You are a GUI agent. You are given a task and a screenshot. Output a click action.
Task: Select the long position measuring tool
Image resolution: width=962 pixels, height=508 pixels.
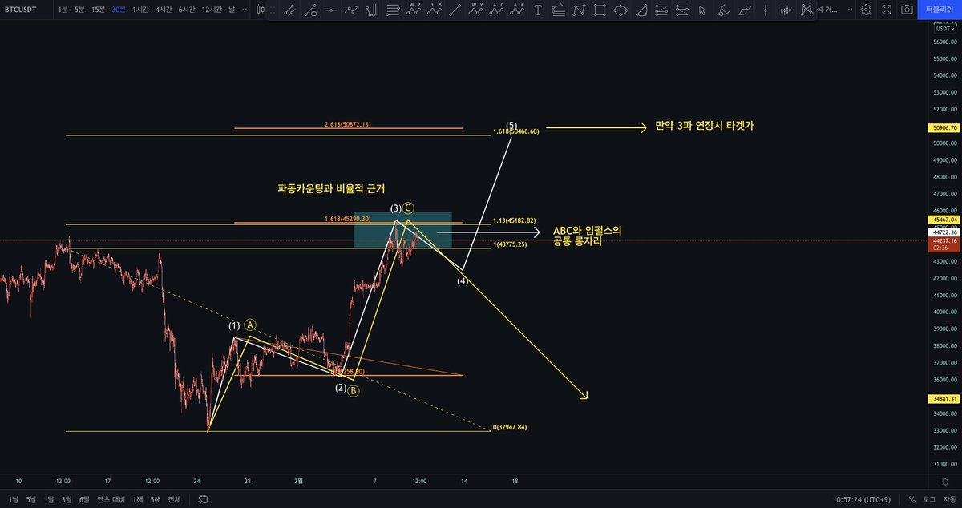pyautogui.click(x=661, y=11)
